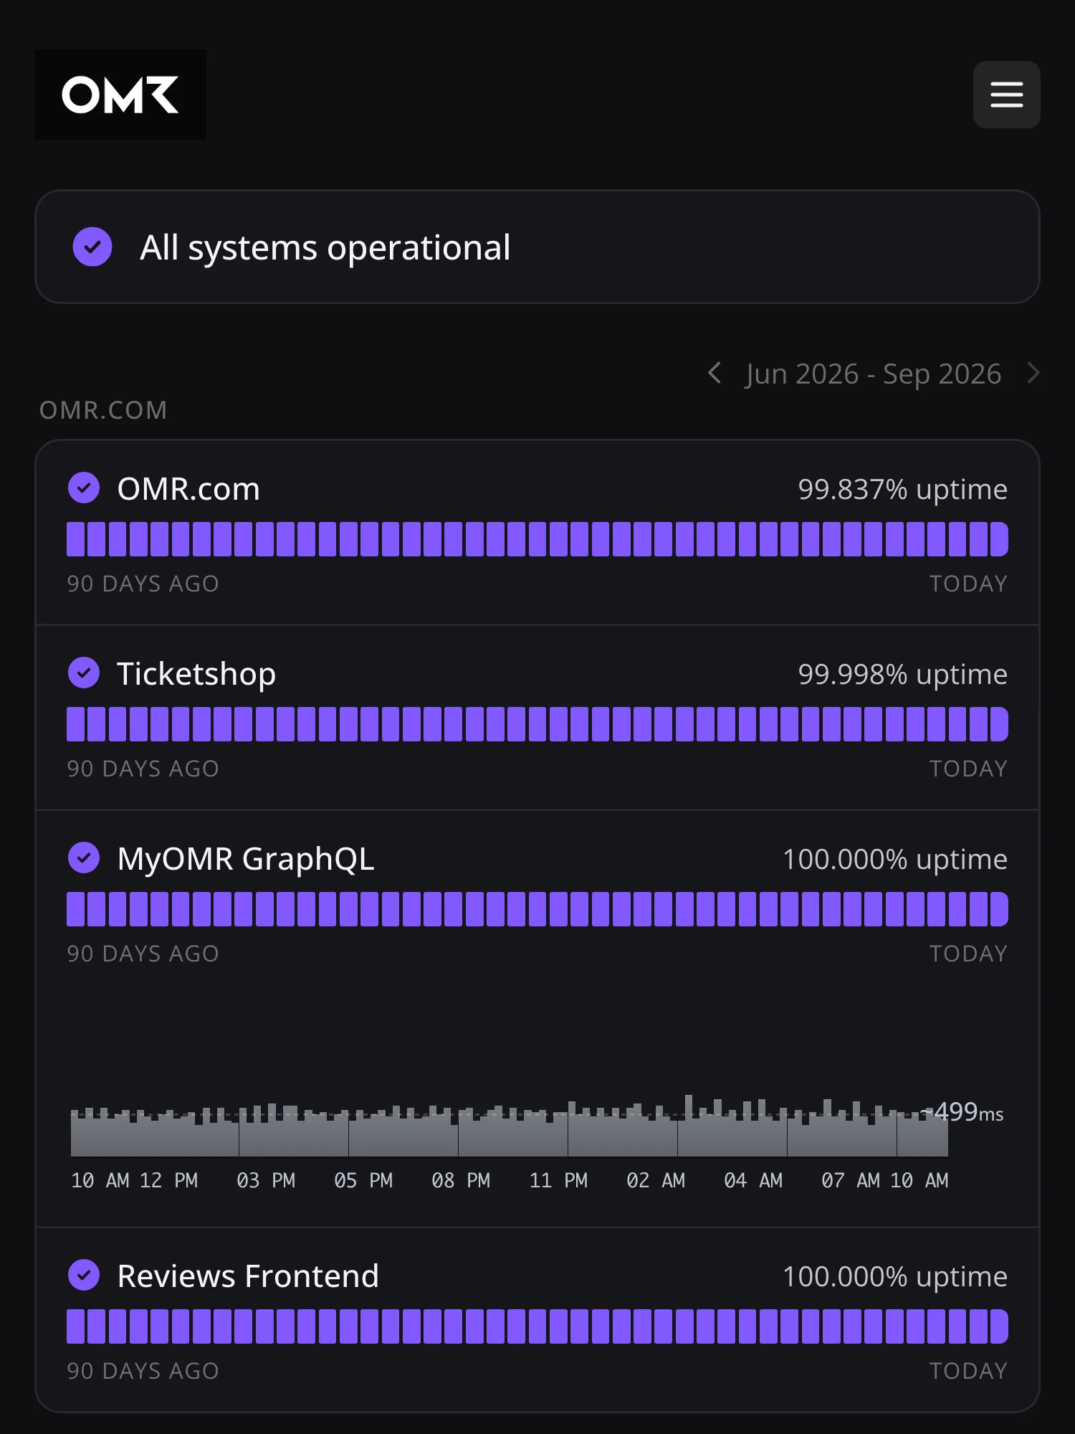
Task: Open the MyOMR GraphQL monitor name
Action: (246, 859)
